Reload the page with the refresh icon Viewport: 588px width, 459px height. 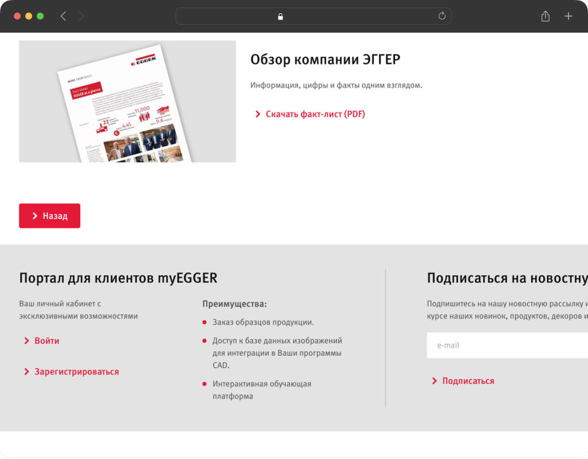click(442, 16)
